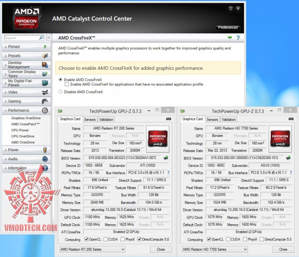This screenshot has width=299, height=257.
Task: Save BIOS icon in R7 200 GPU-Z window
Action: click(166, 158)
